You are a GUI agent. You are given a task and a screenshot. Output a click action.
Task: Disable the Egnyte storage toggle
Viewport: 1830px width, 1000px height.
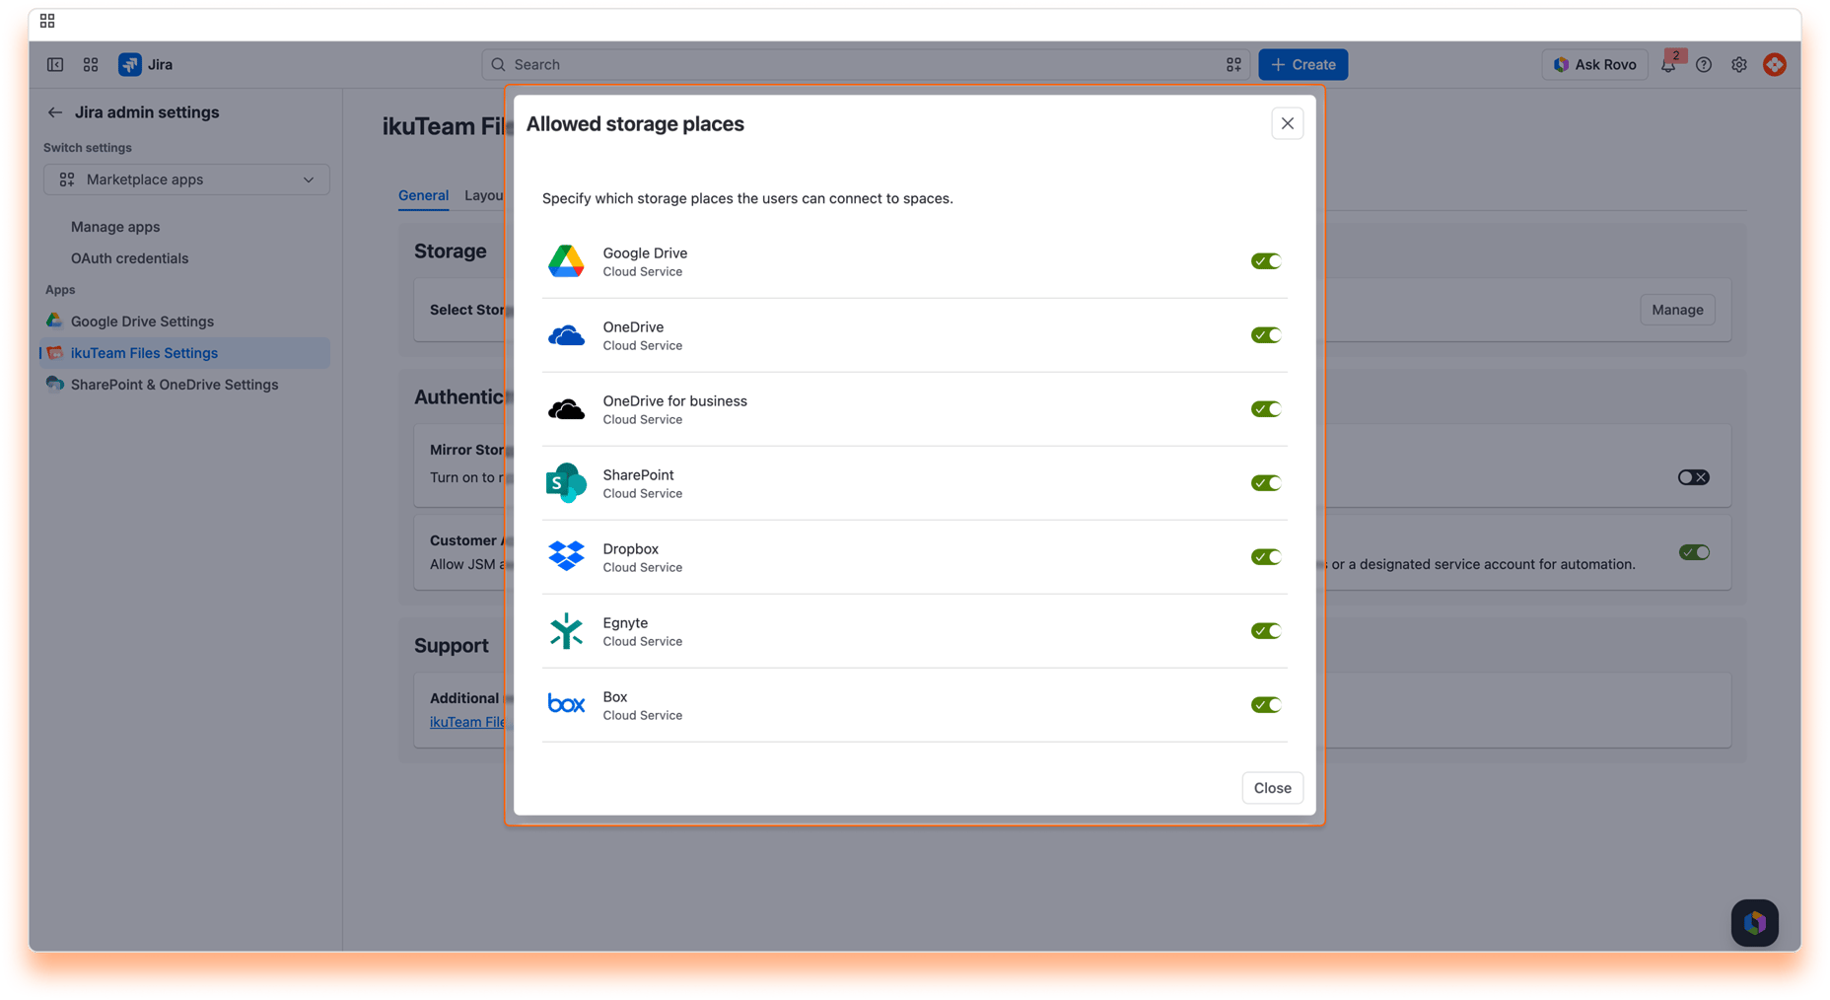point(1266,631)
